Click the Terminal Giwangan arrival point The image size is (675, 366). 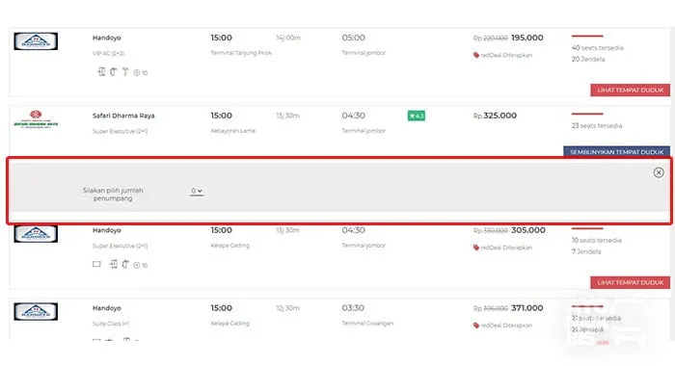pos(367,323)
